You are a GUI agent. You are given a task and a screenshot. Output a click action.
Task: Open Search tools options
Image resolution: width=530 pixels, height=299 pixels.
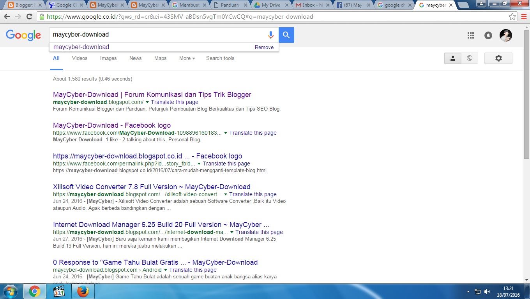point(220,58)
